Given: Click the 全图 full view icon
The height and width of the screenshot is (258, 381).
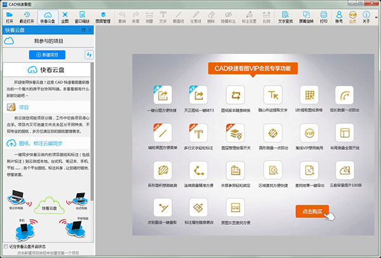Looking at the screenshot, I should coord(65,18).
